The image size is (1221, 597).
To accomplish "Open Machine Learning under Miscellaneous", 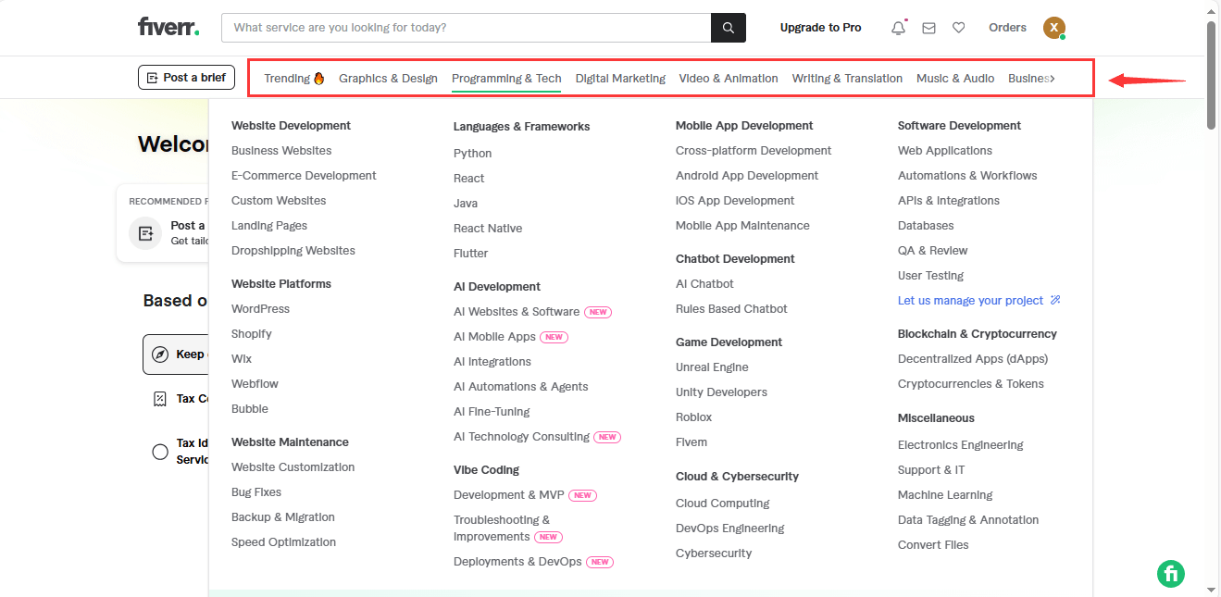I will [x=945, y=495].
